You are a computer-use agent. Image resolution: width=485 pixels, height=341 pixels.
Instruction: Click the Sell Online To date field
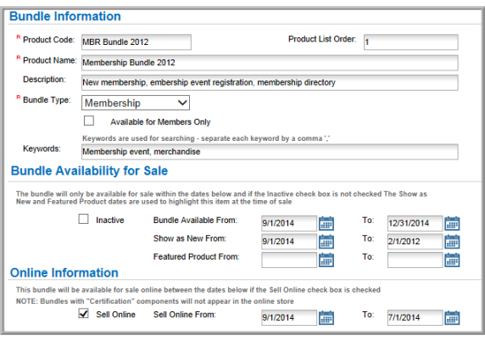click(x=415, y=317)
